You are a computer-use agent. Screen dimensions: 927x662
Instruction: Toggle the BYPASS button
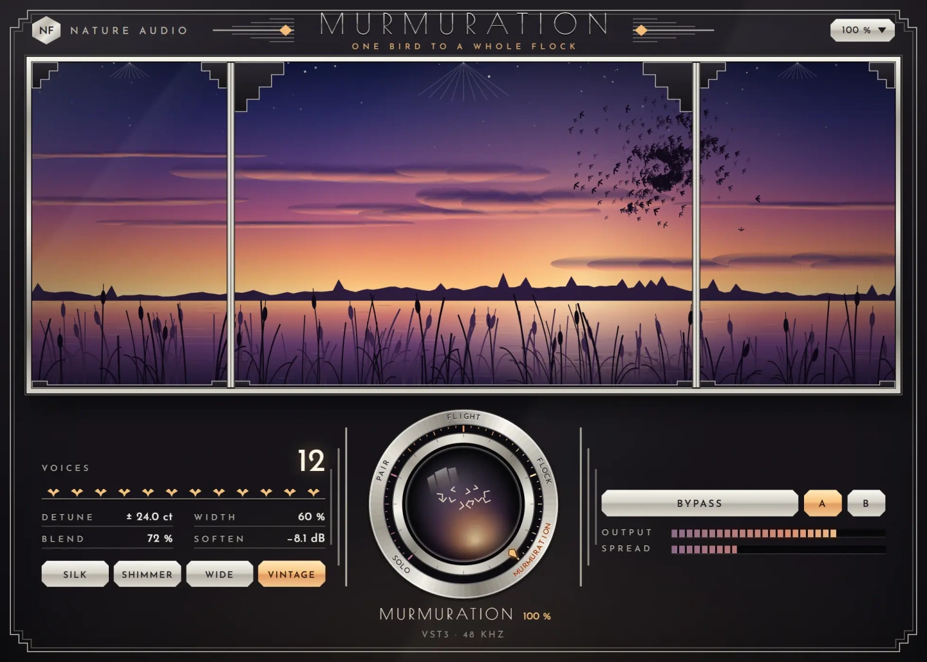click(700, 503)
